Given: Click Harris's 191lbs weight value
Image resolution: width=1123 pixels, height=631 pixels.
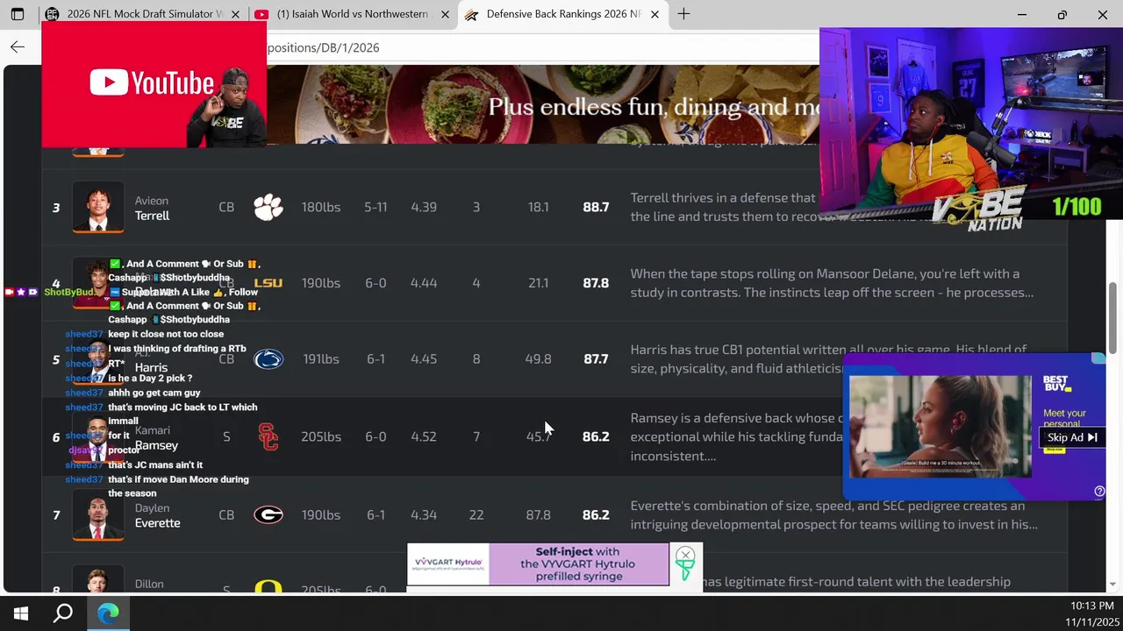Looking at the screenshot, I should (321, 359).
